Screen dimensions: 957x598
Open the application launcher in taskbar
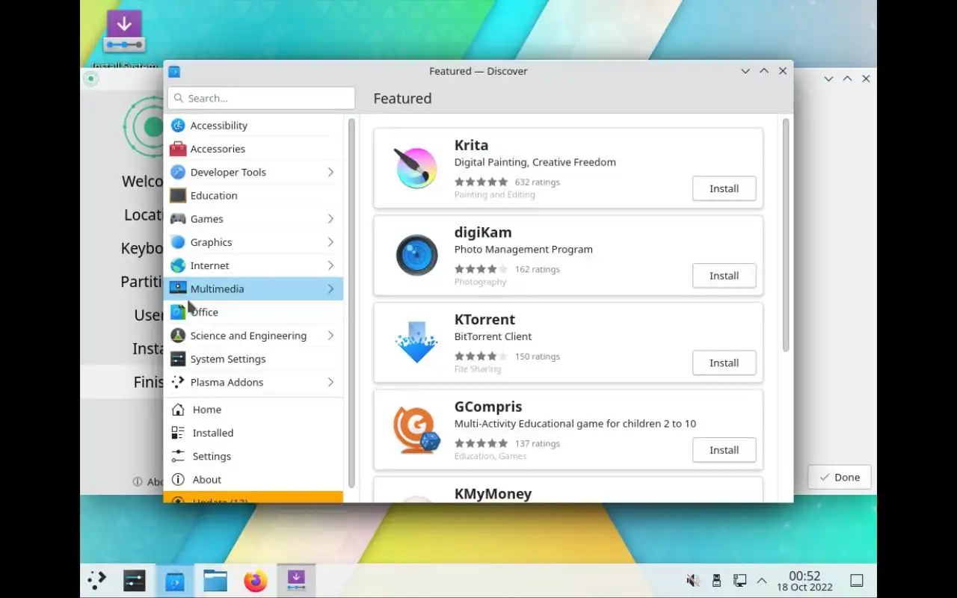point(97,581)
